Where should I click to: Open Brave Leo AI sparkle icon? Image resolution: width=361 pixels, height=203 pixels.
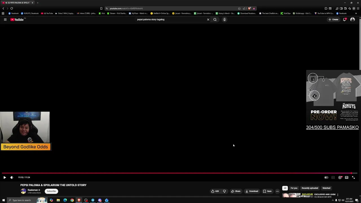pyautogui.click(x=349, y=8)
